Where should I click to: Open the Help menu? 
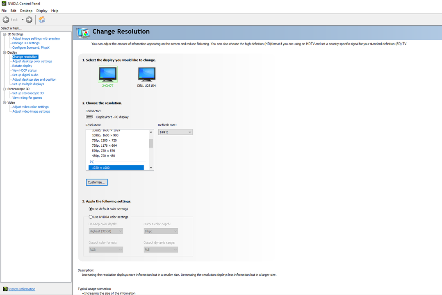coord(55,11)
